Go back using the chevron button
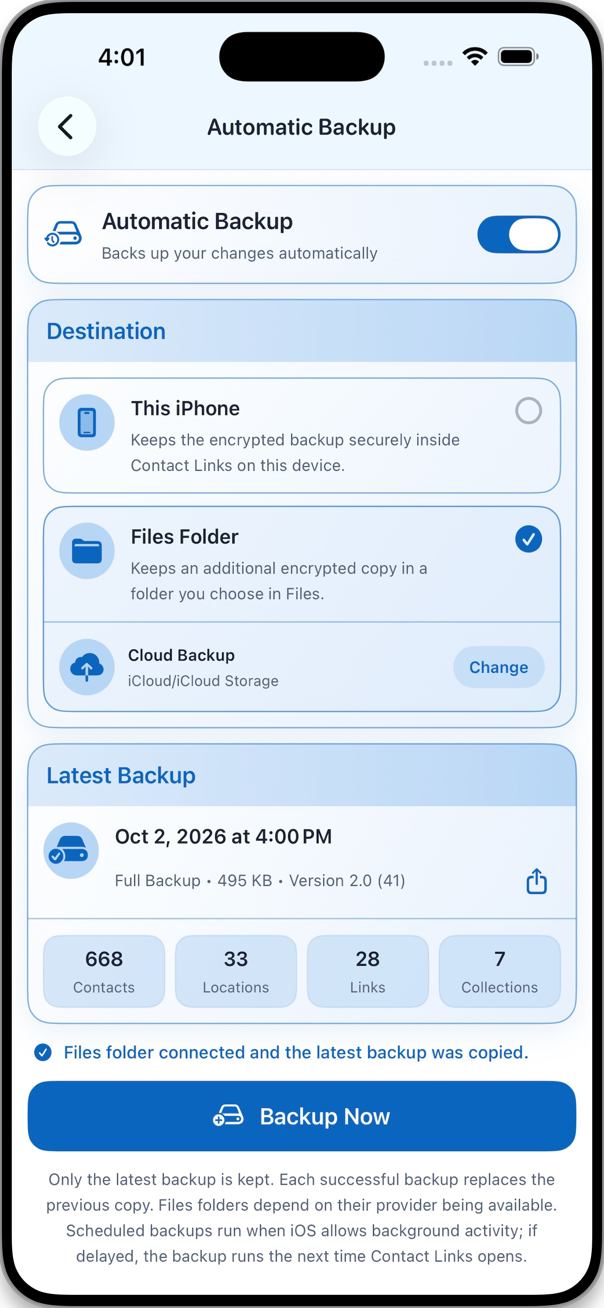The image size is (604, 1308). pos(67,127)
